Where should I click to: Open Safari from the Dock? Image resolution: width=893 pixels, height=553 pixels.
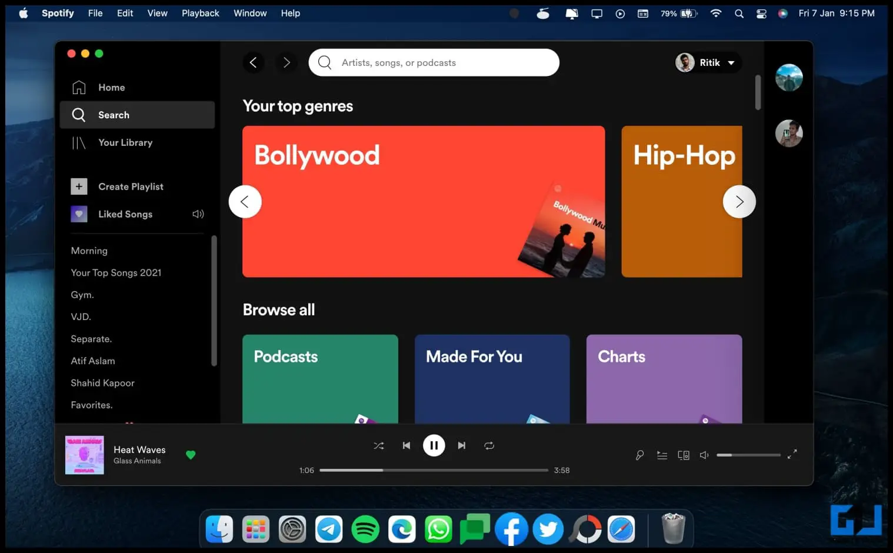pos(621,529)
